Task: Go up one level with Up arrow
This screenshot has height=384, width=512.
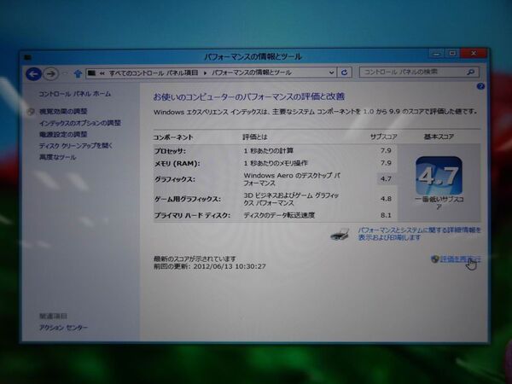Action: tap(78, 73)
